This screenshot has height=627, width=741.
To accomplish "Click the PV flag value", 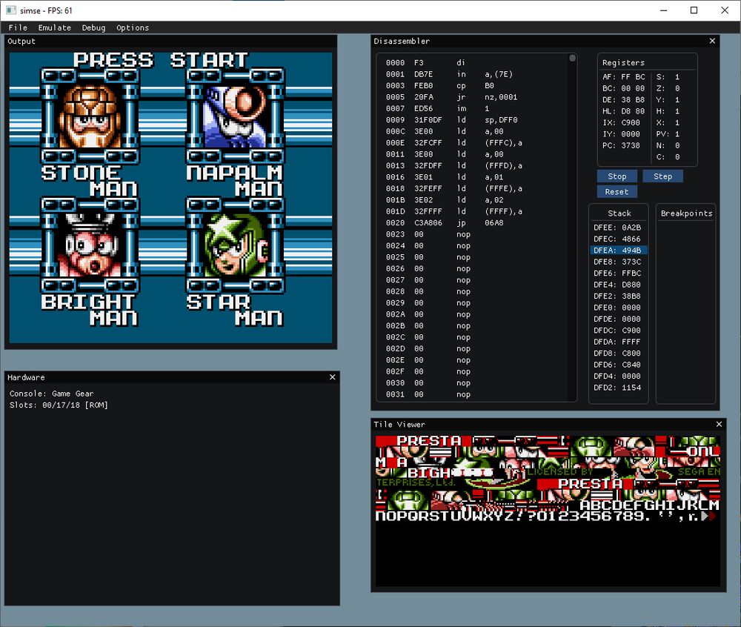I will click(x=677, y=134).
